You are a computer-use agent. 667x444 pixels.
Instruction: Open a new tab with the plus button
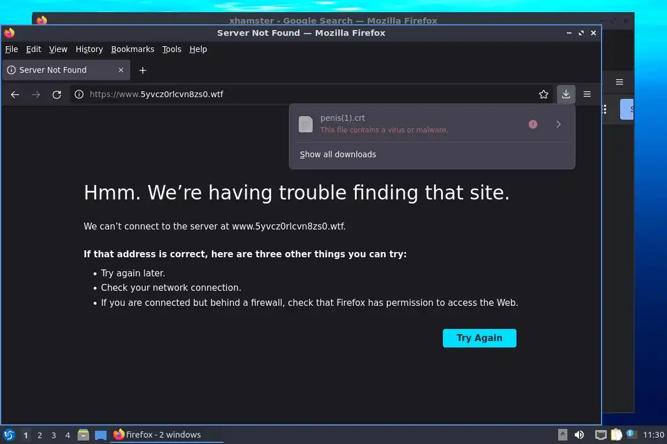(143, 70)
